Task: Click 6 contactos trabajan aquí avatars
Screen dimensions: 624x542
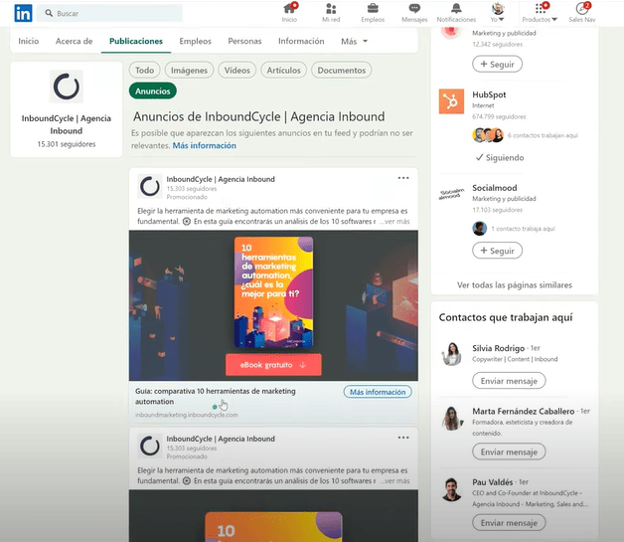Action: [488, 135]
